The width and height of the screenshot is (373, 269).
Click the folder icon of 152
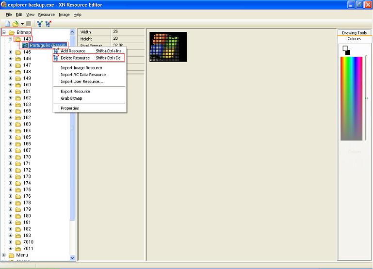tap(18, 98)
